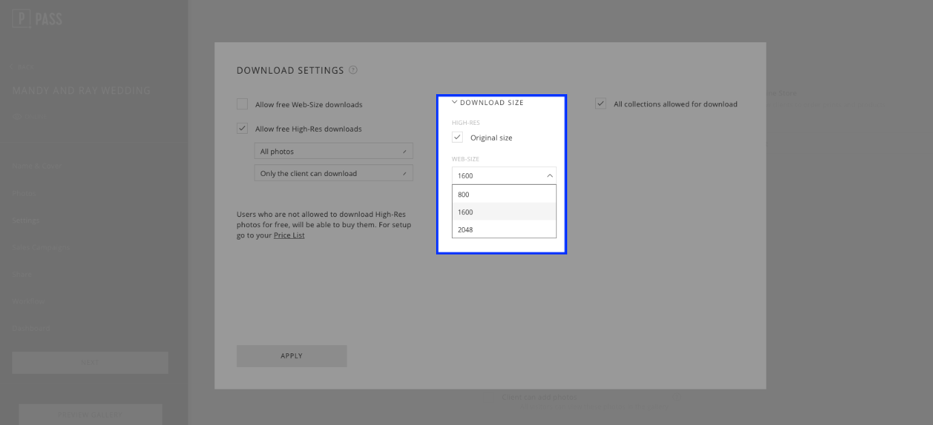Click the PASS logo in sidebar

pyautogui.click(x=37, y=19)
